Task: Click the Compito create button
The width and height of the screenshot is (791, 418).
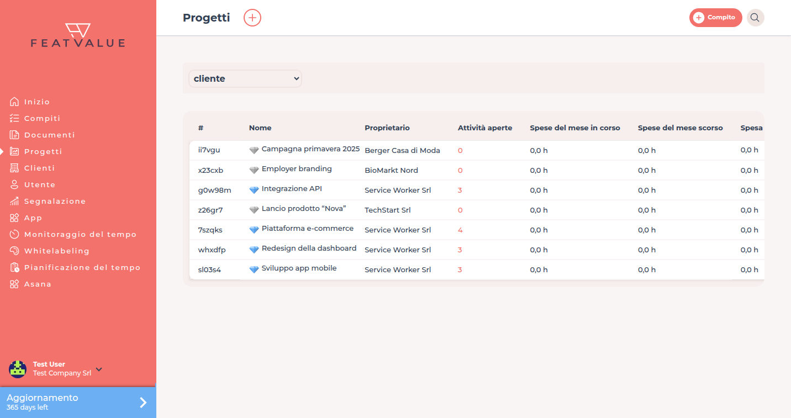Action: [715, 18]
